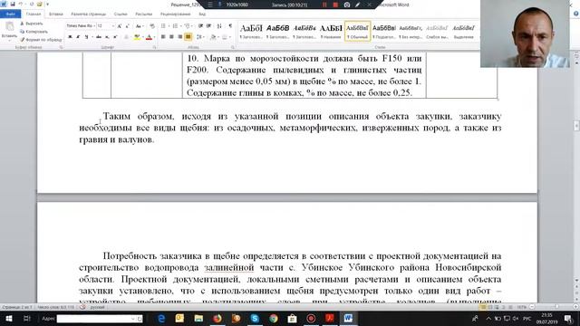Screen dimensions: 580x326
Task: Switch to Разметка страницы tab
Action: 89,14
